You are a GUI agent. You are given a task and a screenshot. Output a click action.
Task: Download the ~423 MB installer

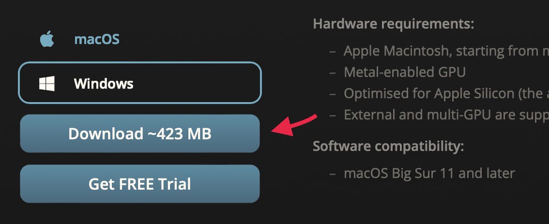(x=140, y=134)
